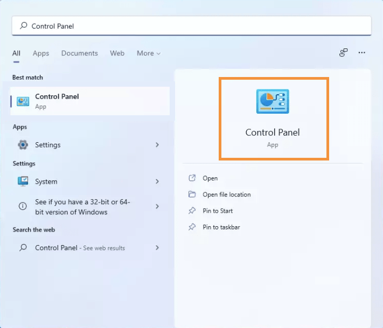This screenshot has height=328, width=383.
Task: Click the Control Panel title in preview pane
Action: pos(273,132)
